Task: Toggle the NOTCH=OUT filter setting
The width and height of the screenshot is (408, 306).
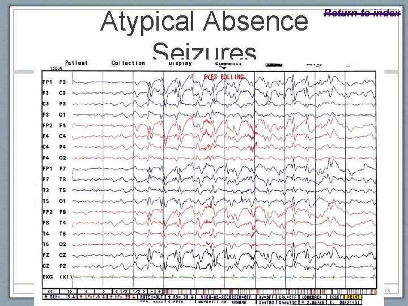Action: [x=151, y=297]
